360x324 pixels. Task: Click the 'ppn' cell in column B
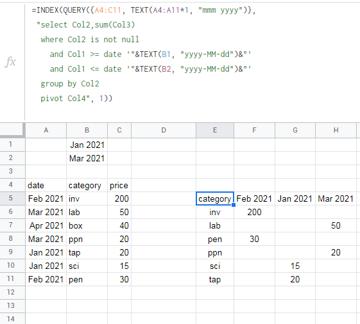87,239
